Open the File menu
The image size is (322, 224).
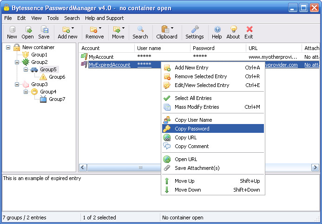coord(8,18)
